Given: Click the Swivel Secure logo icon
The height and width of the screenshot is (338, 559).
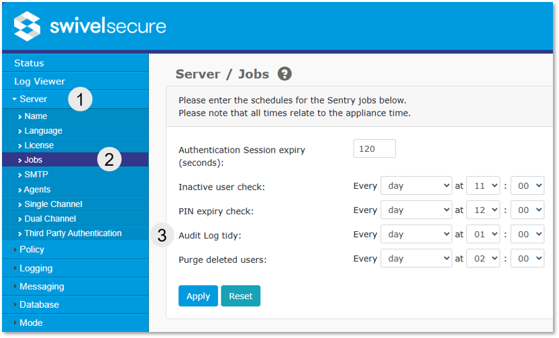Looking at the screenshot, I should pos(27,26).
